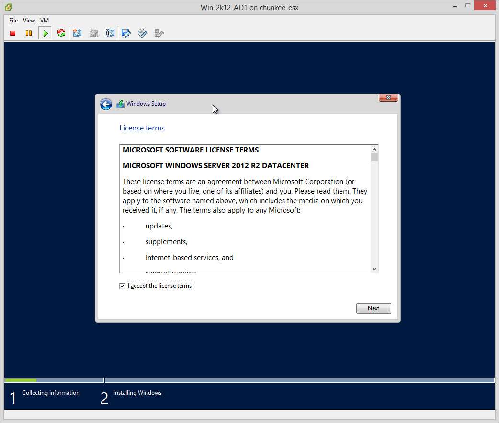499x423 pixels.
Task: Connect floppy device via toolbar icon
Action: pyautogui.click(x=126, y=33)
